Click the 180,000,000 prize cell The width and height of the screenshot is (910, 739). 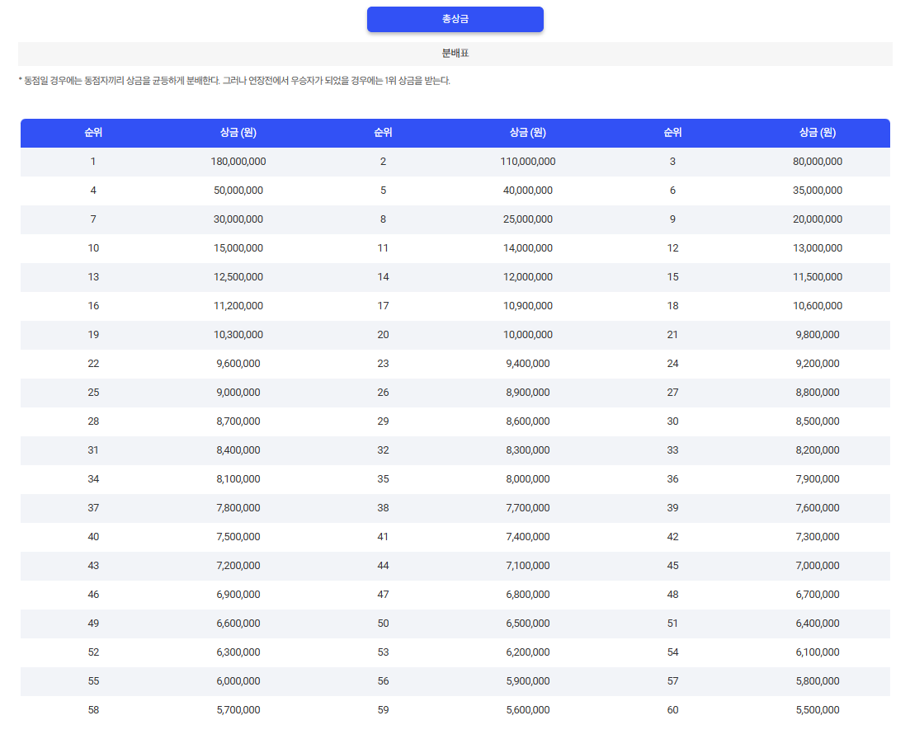238,162
